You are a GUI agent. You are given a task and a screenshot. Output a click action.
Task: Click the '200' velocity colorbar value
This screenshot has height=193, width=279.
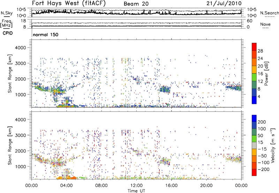pyautogui.click(x=262, y=122)
